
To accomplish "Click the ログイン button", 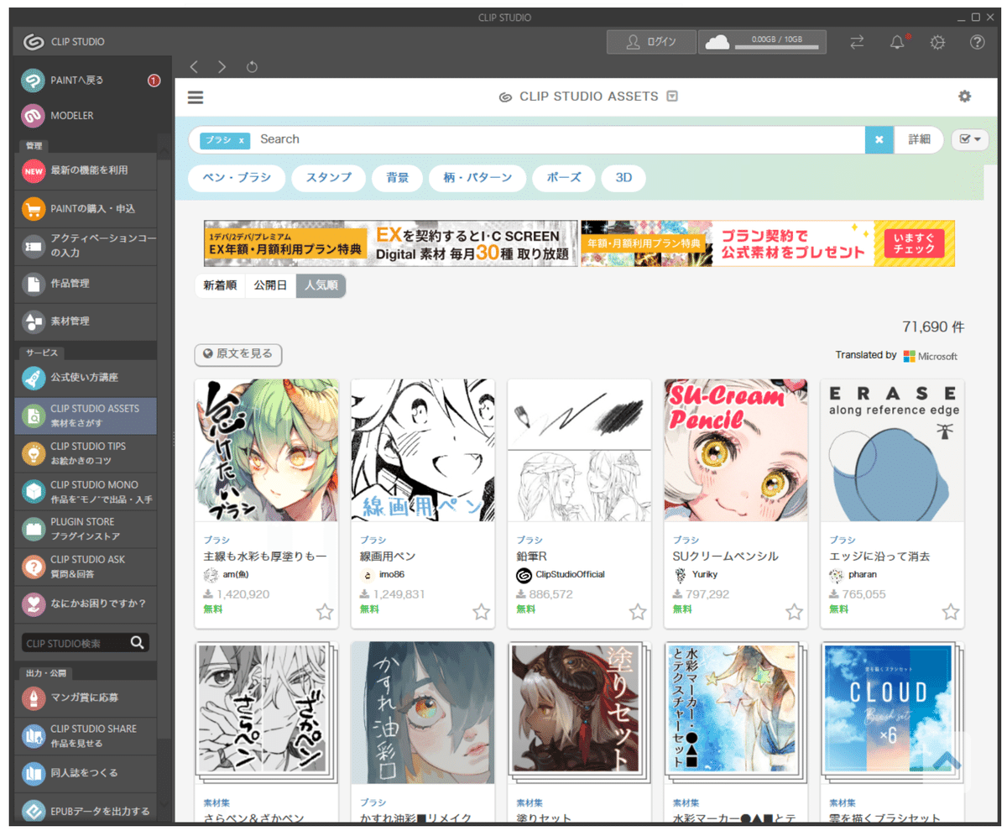I will click(x=651, y=42).
